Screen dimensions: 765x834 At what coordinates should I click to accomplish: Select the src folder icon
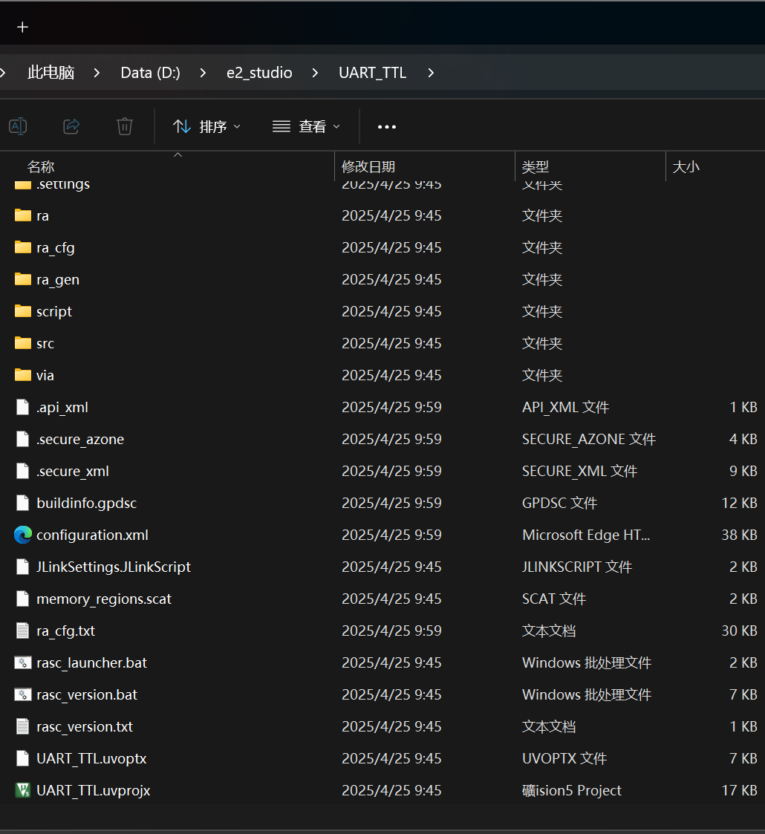click(x=23, y=343)
